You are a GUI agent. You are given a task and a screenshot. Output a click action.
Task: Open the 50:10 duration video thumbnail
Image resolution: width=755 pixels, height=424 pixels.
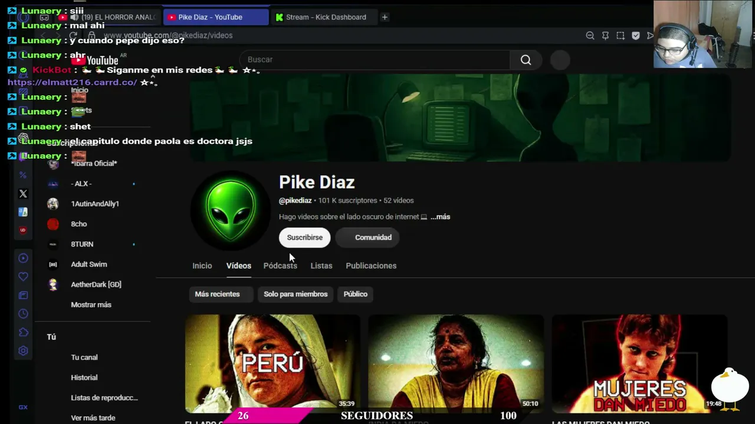(456, 363)
